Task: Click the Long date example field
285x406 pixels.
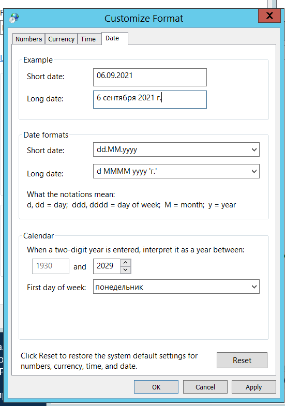Action: click(x=150, y=99)
